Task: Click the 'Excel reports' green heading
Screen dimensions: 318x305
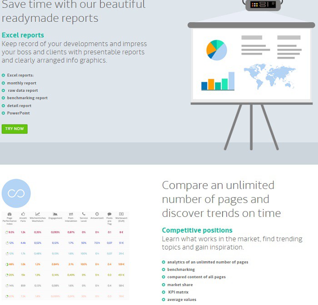Action: pyautogui.click(x=23, y=35)
